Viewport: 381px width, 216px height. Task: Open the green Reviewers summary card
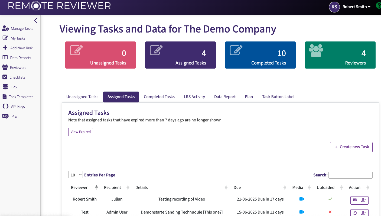[340, 55]
